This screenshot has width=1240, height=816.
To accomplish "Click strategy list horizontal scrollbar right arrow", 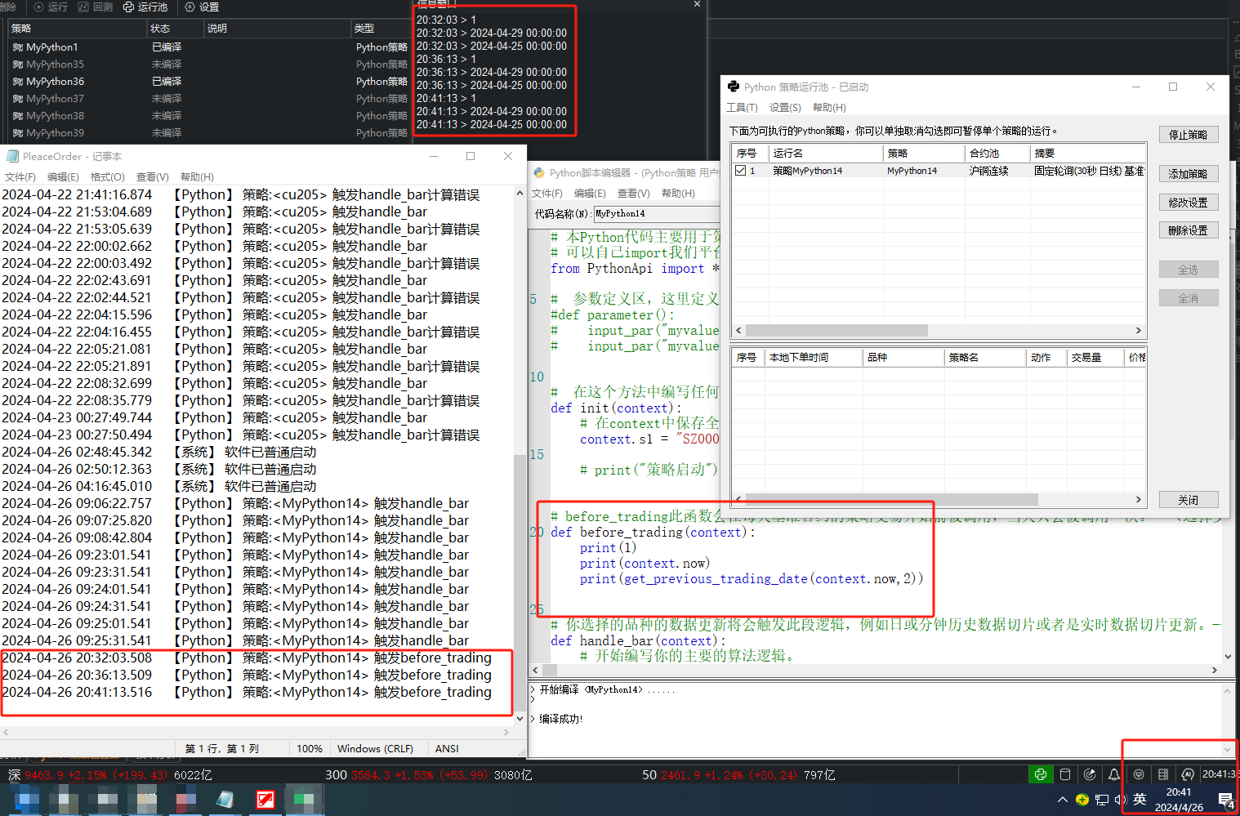I will 1138,331.
